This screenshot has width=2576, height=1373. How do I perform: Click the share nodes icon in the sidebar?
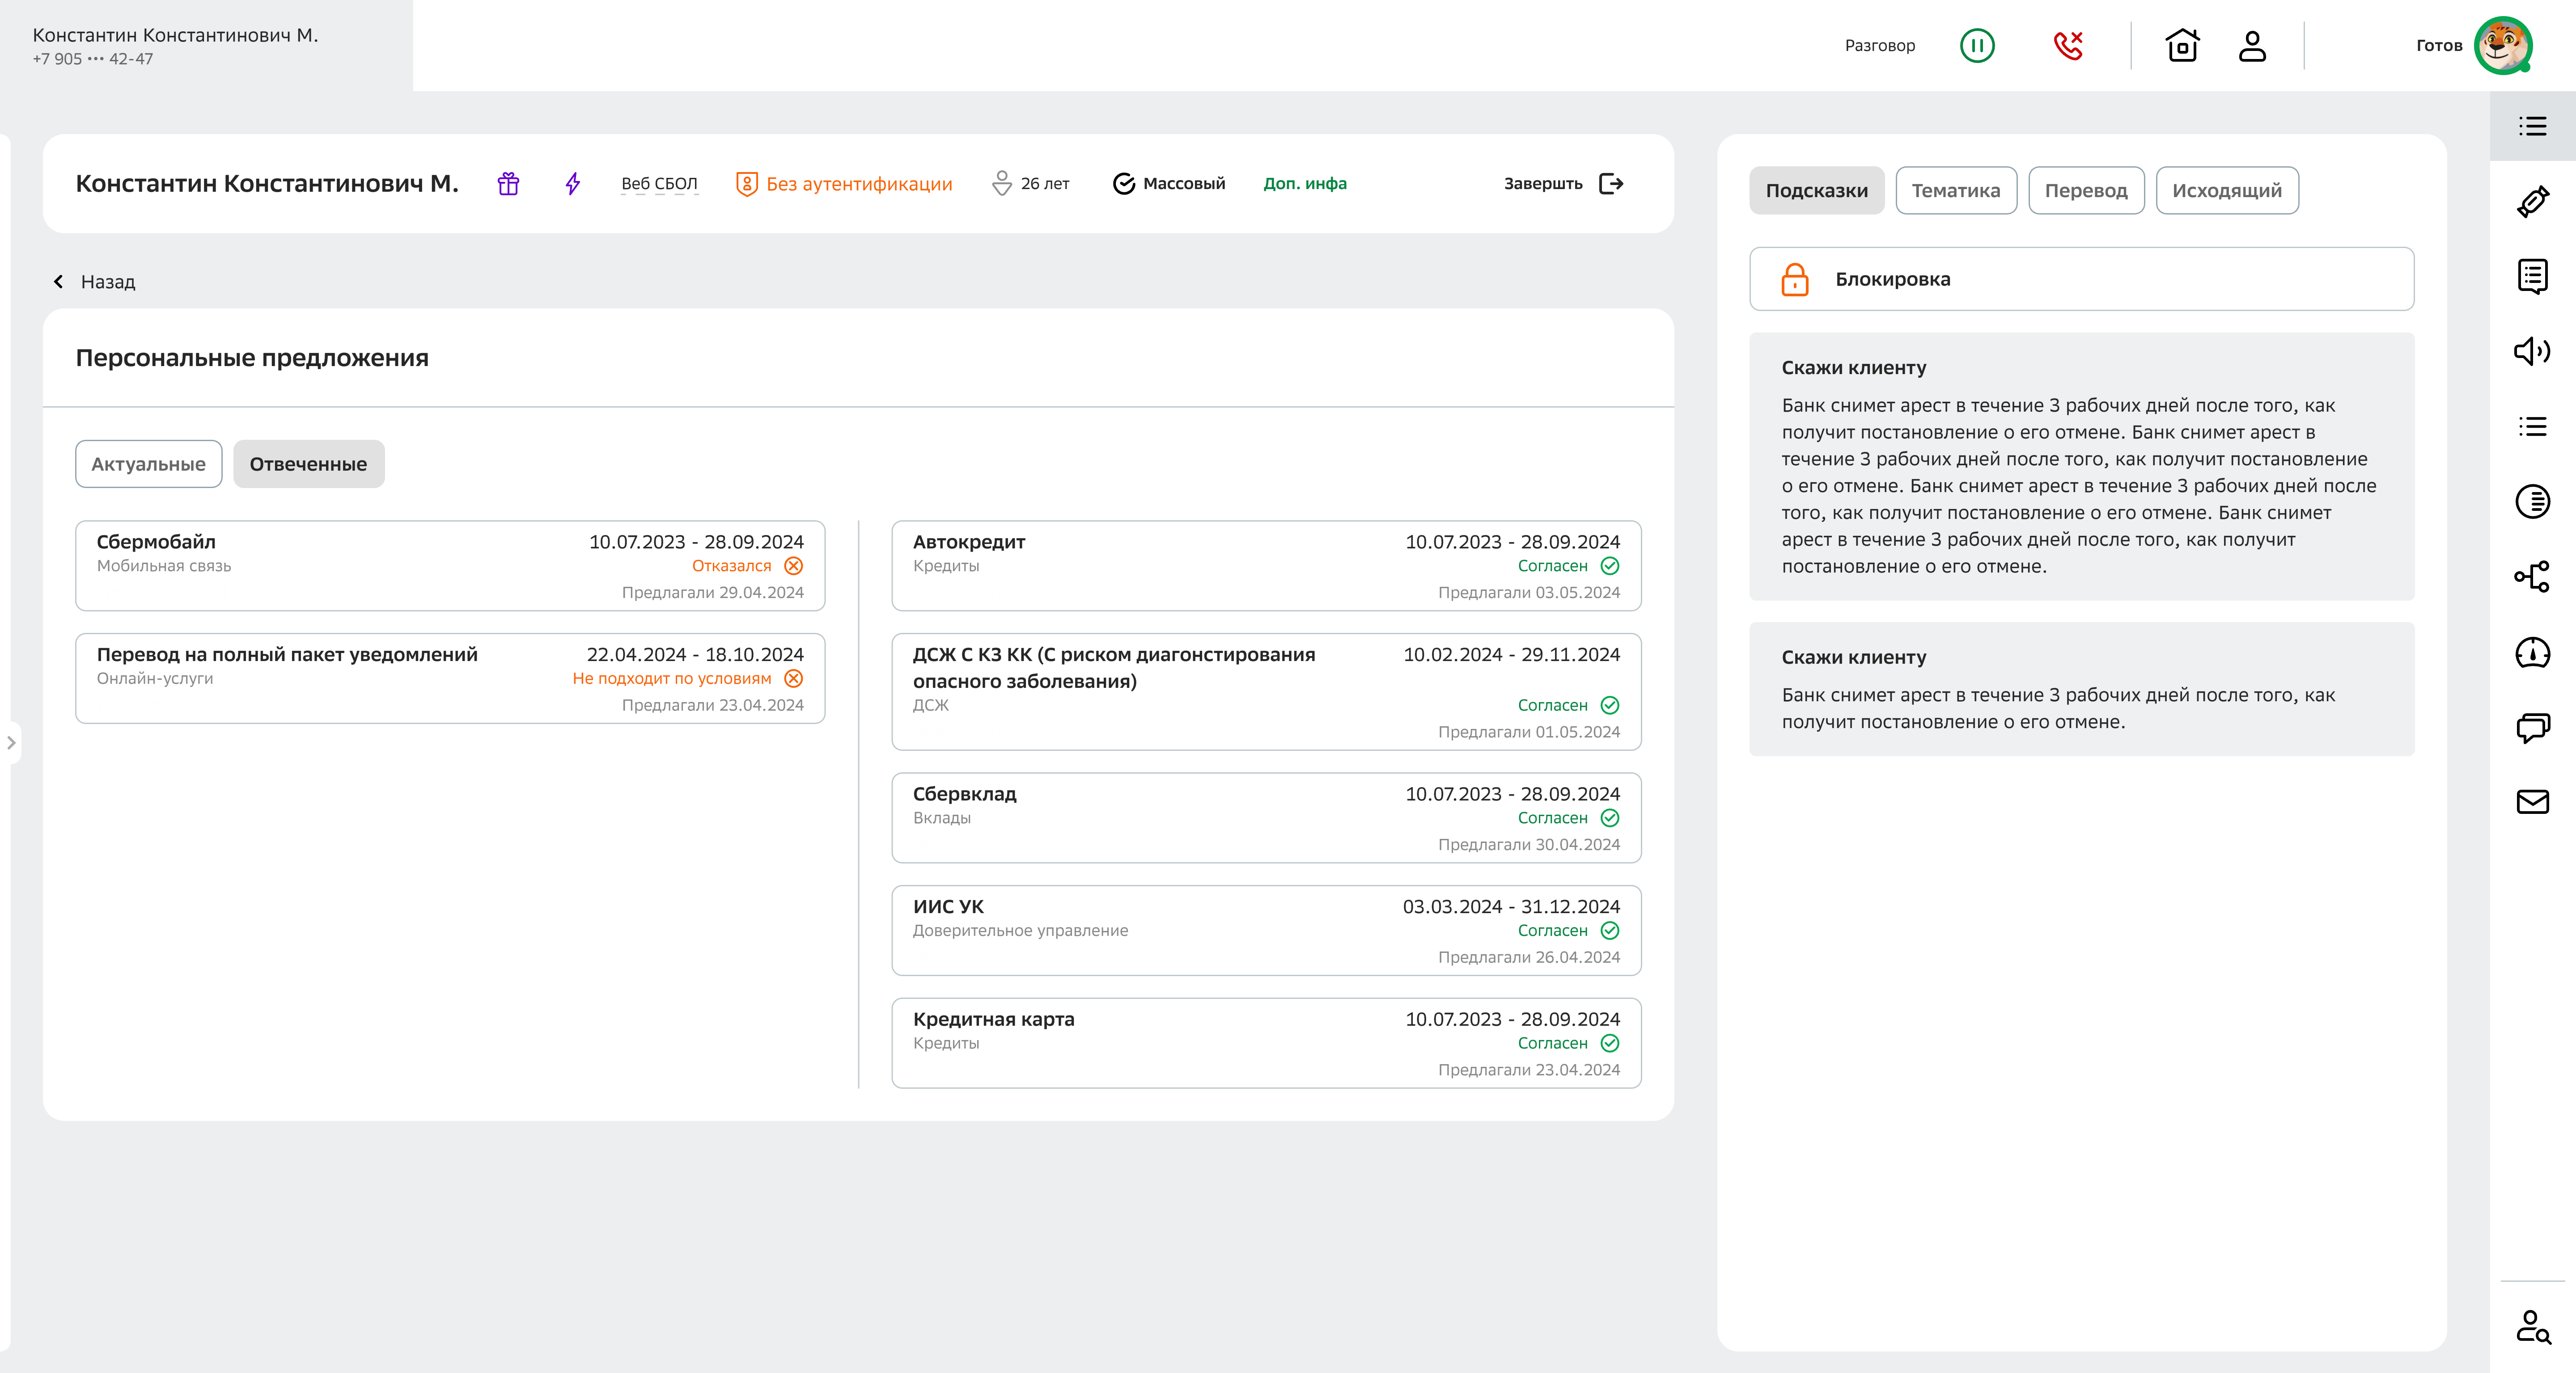(x=2532, y=577)
